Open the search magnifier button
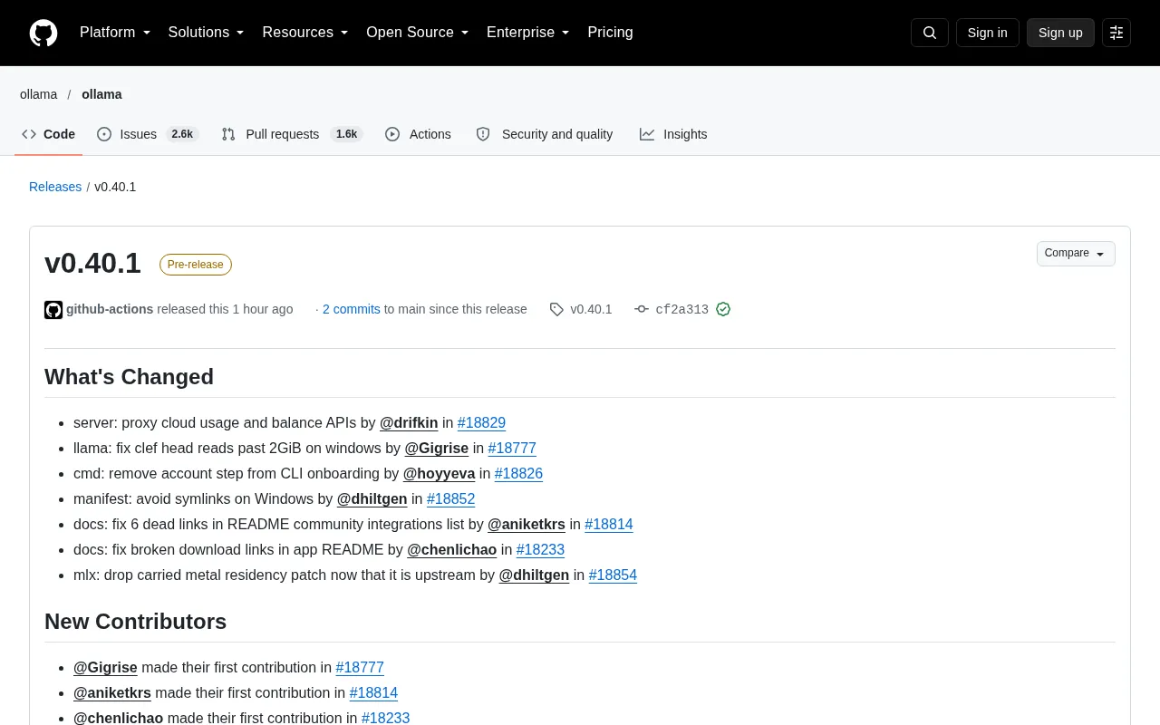Image resolution: width=1160 pixels, height=725 pixels. click(930, 33)
